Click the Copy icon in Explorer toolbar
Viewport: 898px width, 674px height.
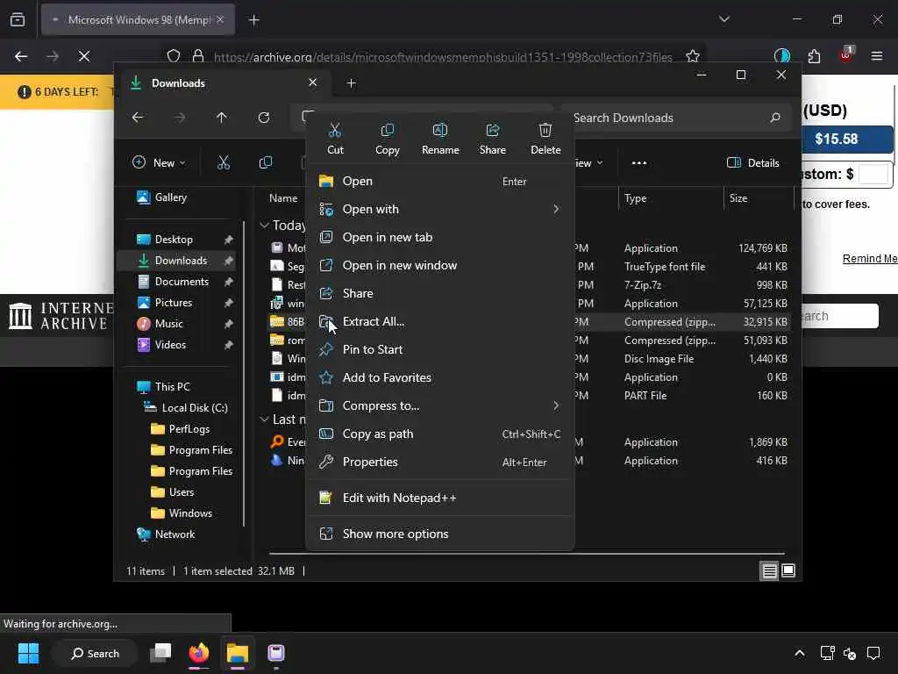pos(265,162)
